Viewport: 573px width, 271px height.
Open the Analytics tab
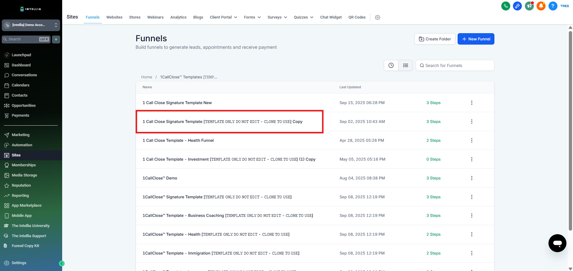178,17
